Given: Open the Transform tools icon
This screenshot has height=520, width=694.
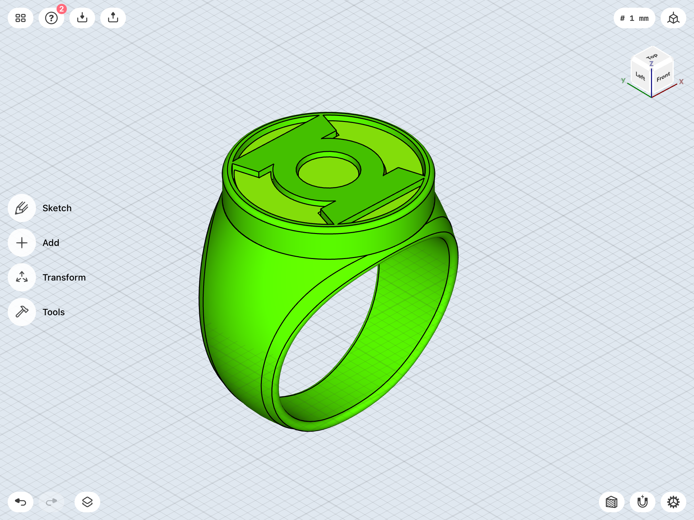Looking at the screenshot, I should pos(22,277).
